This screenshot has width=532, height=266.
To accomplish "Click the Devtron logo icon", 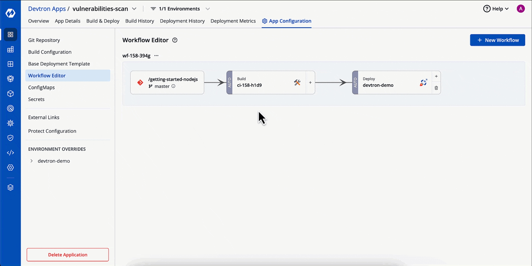I will point(11,13).
